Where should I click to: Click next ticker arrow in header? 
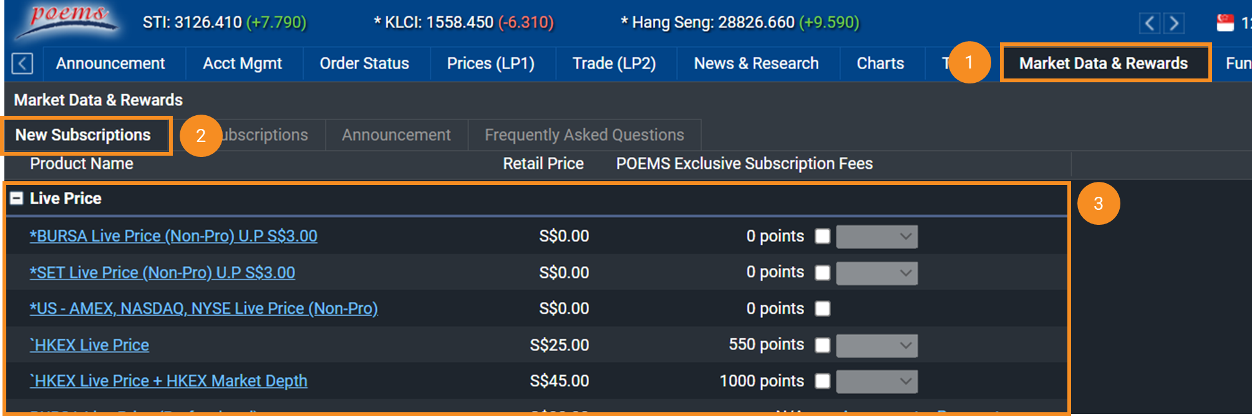coord(1174,24)
